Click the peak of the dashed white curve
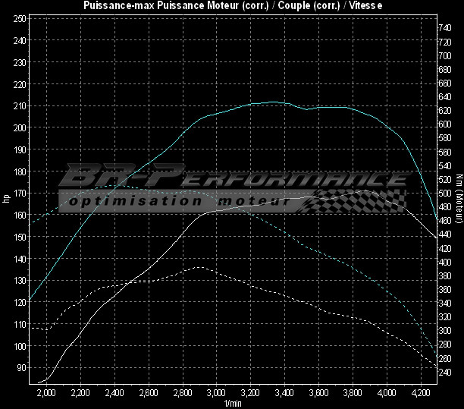Viewport: 464px width, 409px height. 199,267
